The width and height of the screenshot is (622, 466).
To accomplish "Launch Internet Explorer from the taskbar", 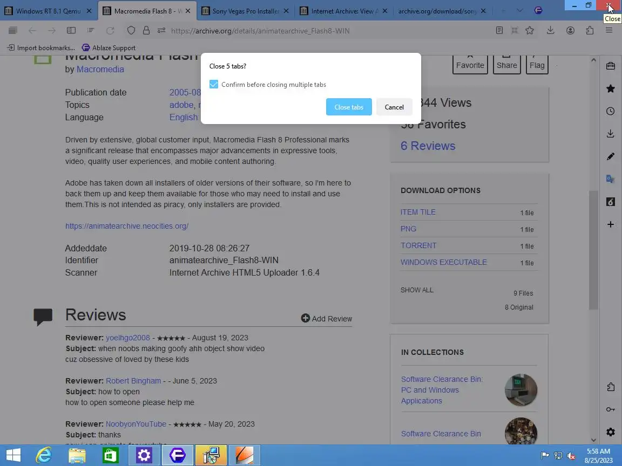I will point(44,455).
